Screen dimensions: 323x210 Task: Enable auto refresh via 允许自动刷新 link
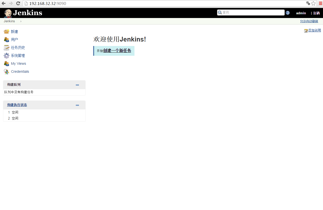click(x=309, y=21)
